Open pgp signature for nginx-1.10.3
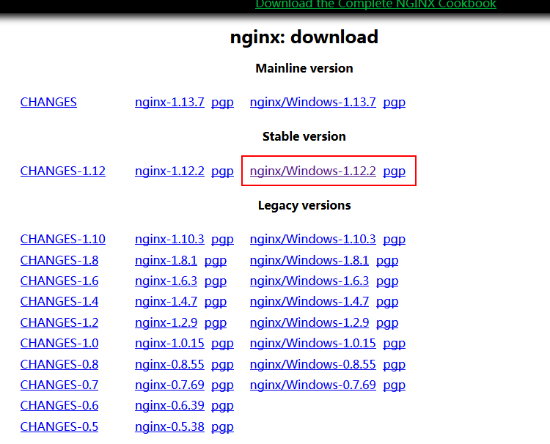 (222, 240)
